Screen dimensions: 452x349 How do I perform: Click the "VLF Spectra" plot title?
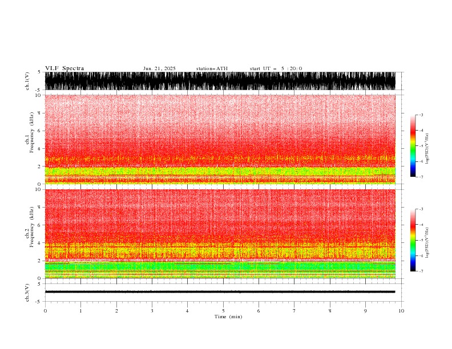(x=64, y=68)
